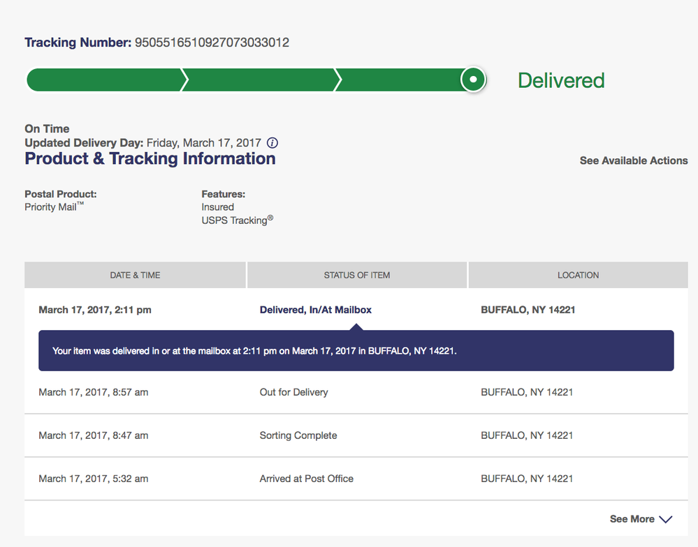Click the DATE & TIME column header

135,275
